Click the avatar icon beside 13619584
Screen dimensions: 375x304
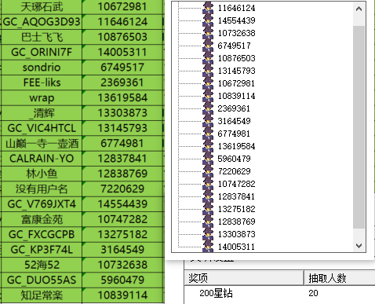(208, 146)
